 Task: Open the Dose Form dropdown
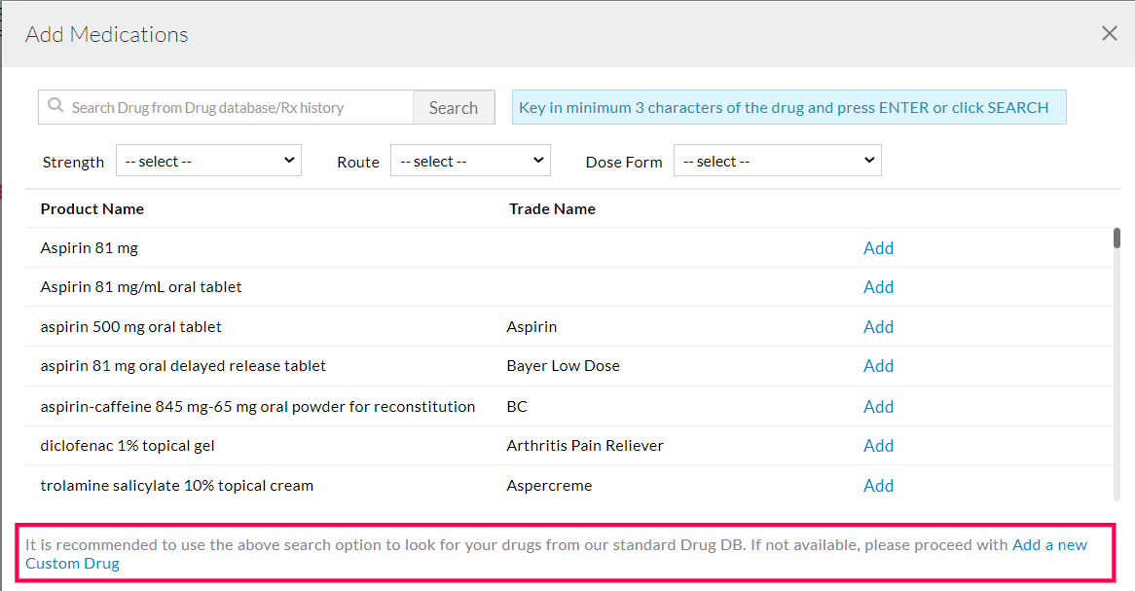[776, 160]
